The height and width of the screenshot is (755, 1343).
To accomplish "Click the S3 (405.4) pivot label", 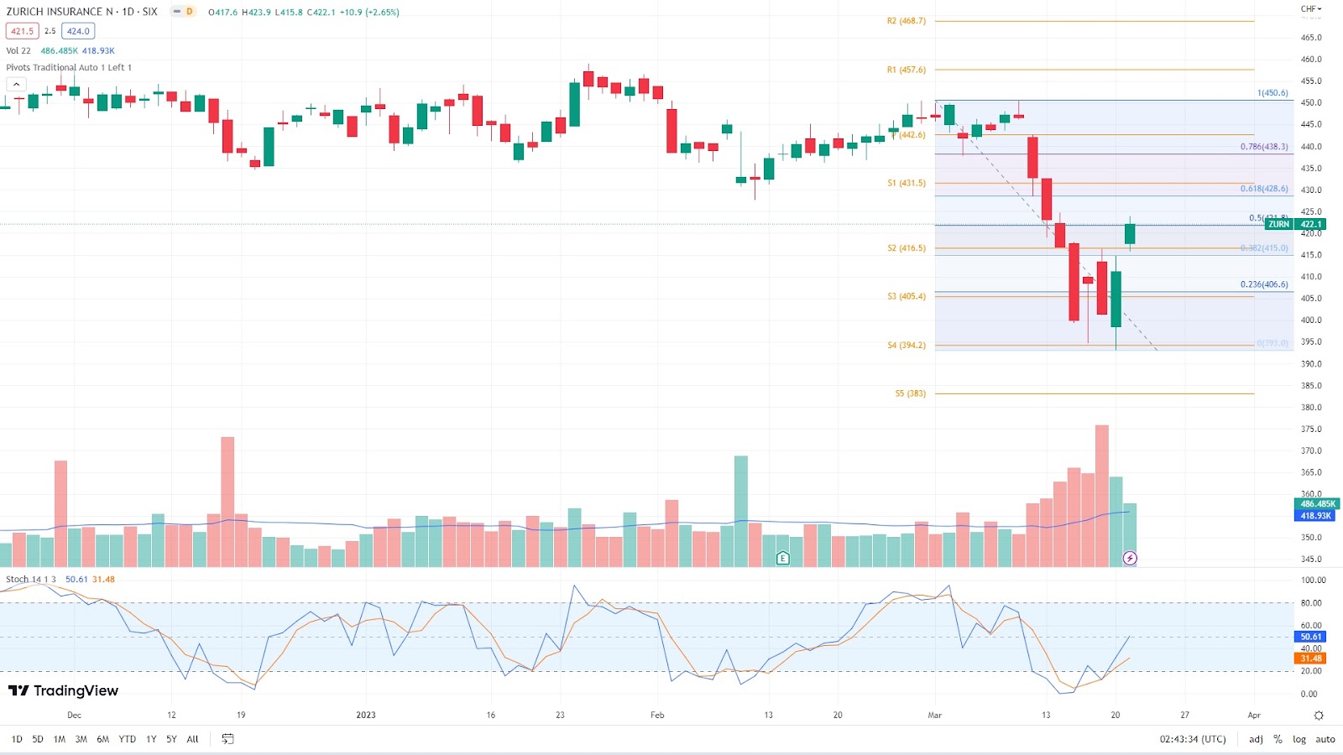I will click(x=907, y=296).
